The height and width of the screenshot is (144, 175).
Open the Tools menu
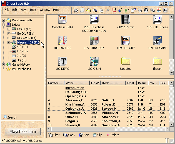click(x=33, y=10)
